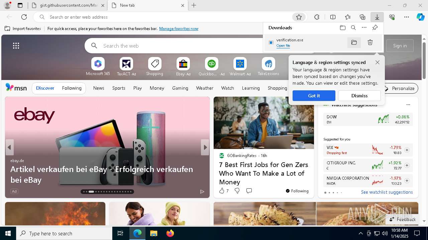Screen dimensions: 428x240
Task: Open the Favorites list icon
Action: click(348, 17)
